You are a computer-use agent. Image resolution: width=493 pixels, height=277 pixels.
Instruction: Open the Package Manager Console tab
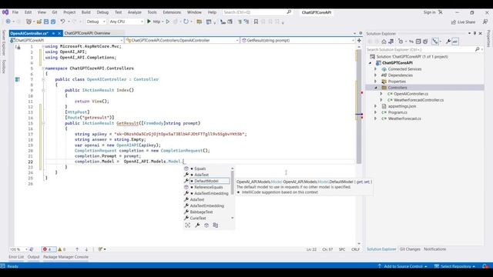pos(65,257)
